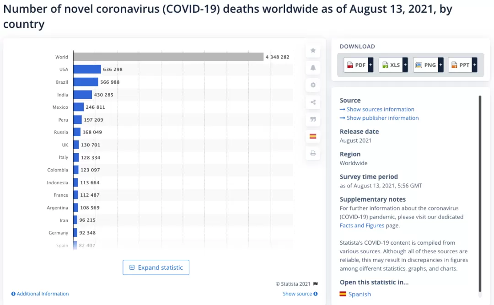Click the quotation citation icon
This screenshot has height=305, width=494.
point(313,119)
